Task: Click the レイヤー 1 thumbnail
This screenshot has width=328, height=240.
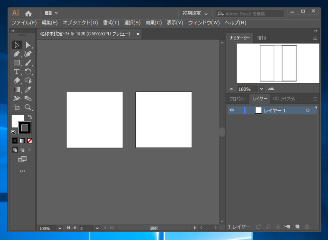Action: [x=259, y=110]
